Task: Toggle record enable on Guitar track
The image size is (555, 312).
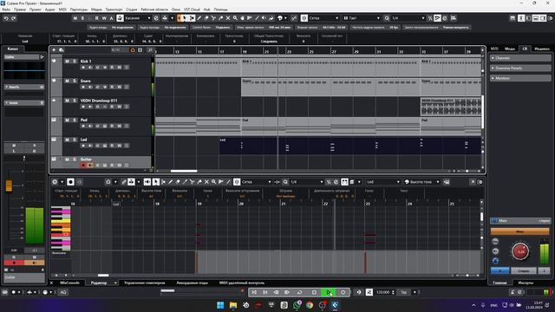Action: tap(83, 166)
